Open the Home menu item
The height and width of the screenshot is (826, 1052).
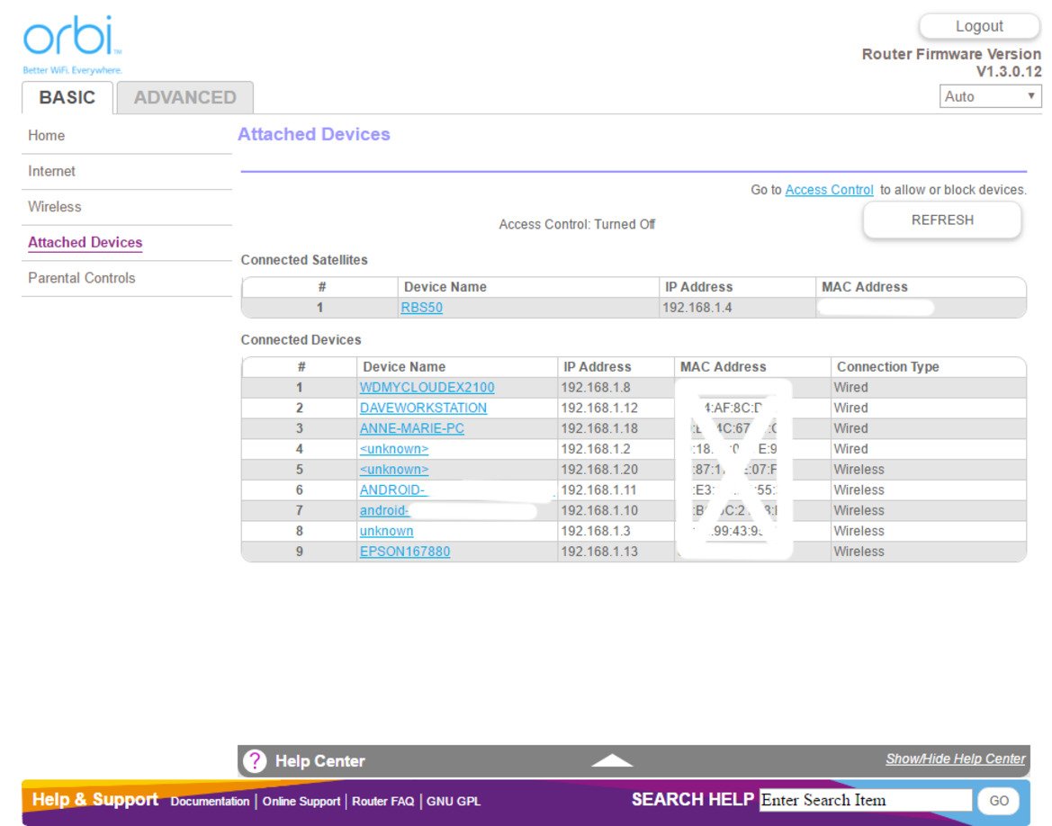pos(46,136)
